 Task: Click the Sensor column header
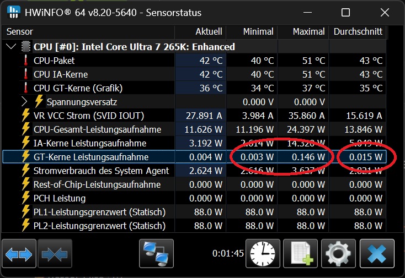(88, 32)
